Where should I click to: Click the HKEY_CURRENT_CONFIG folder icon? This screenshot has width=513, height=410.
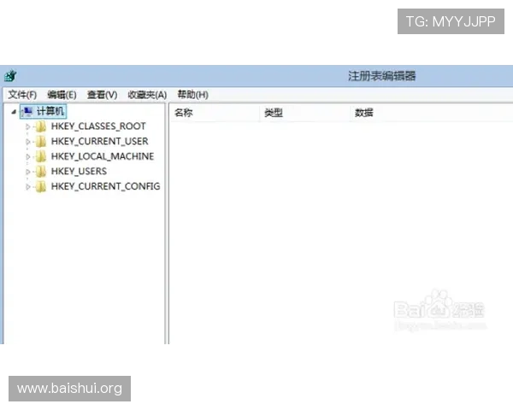click(41, 186)
